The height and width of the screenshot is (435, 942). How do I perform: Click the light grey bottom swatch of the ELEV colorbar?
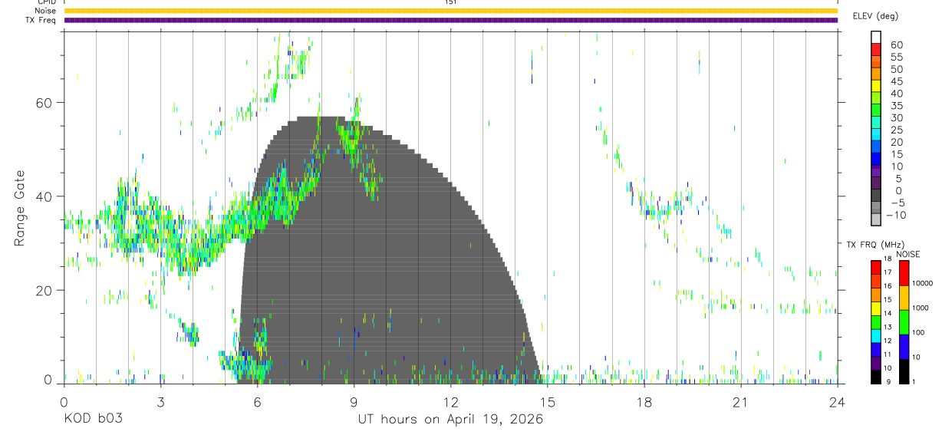[876, 220]
